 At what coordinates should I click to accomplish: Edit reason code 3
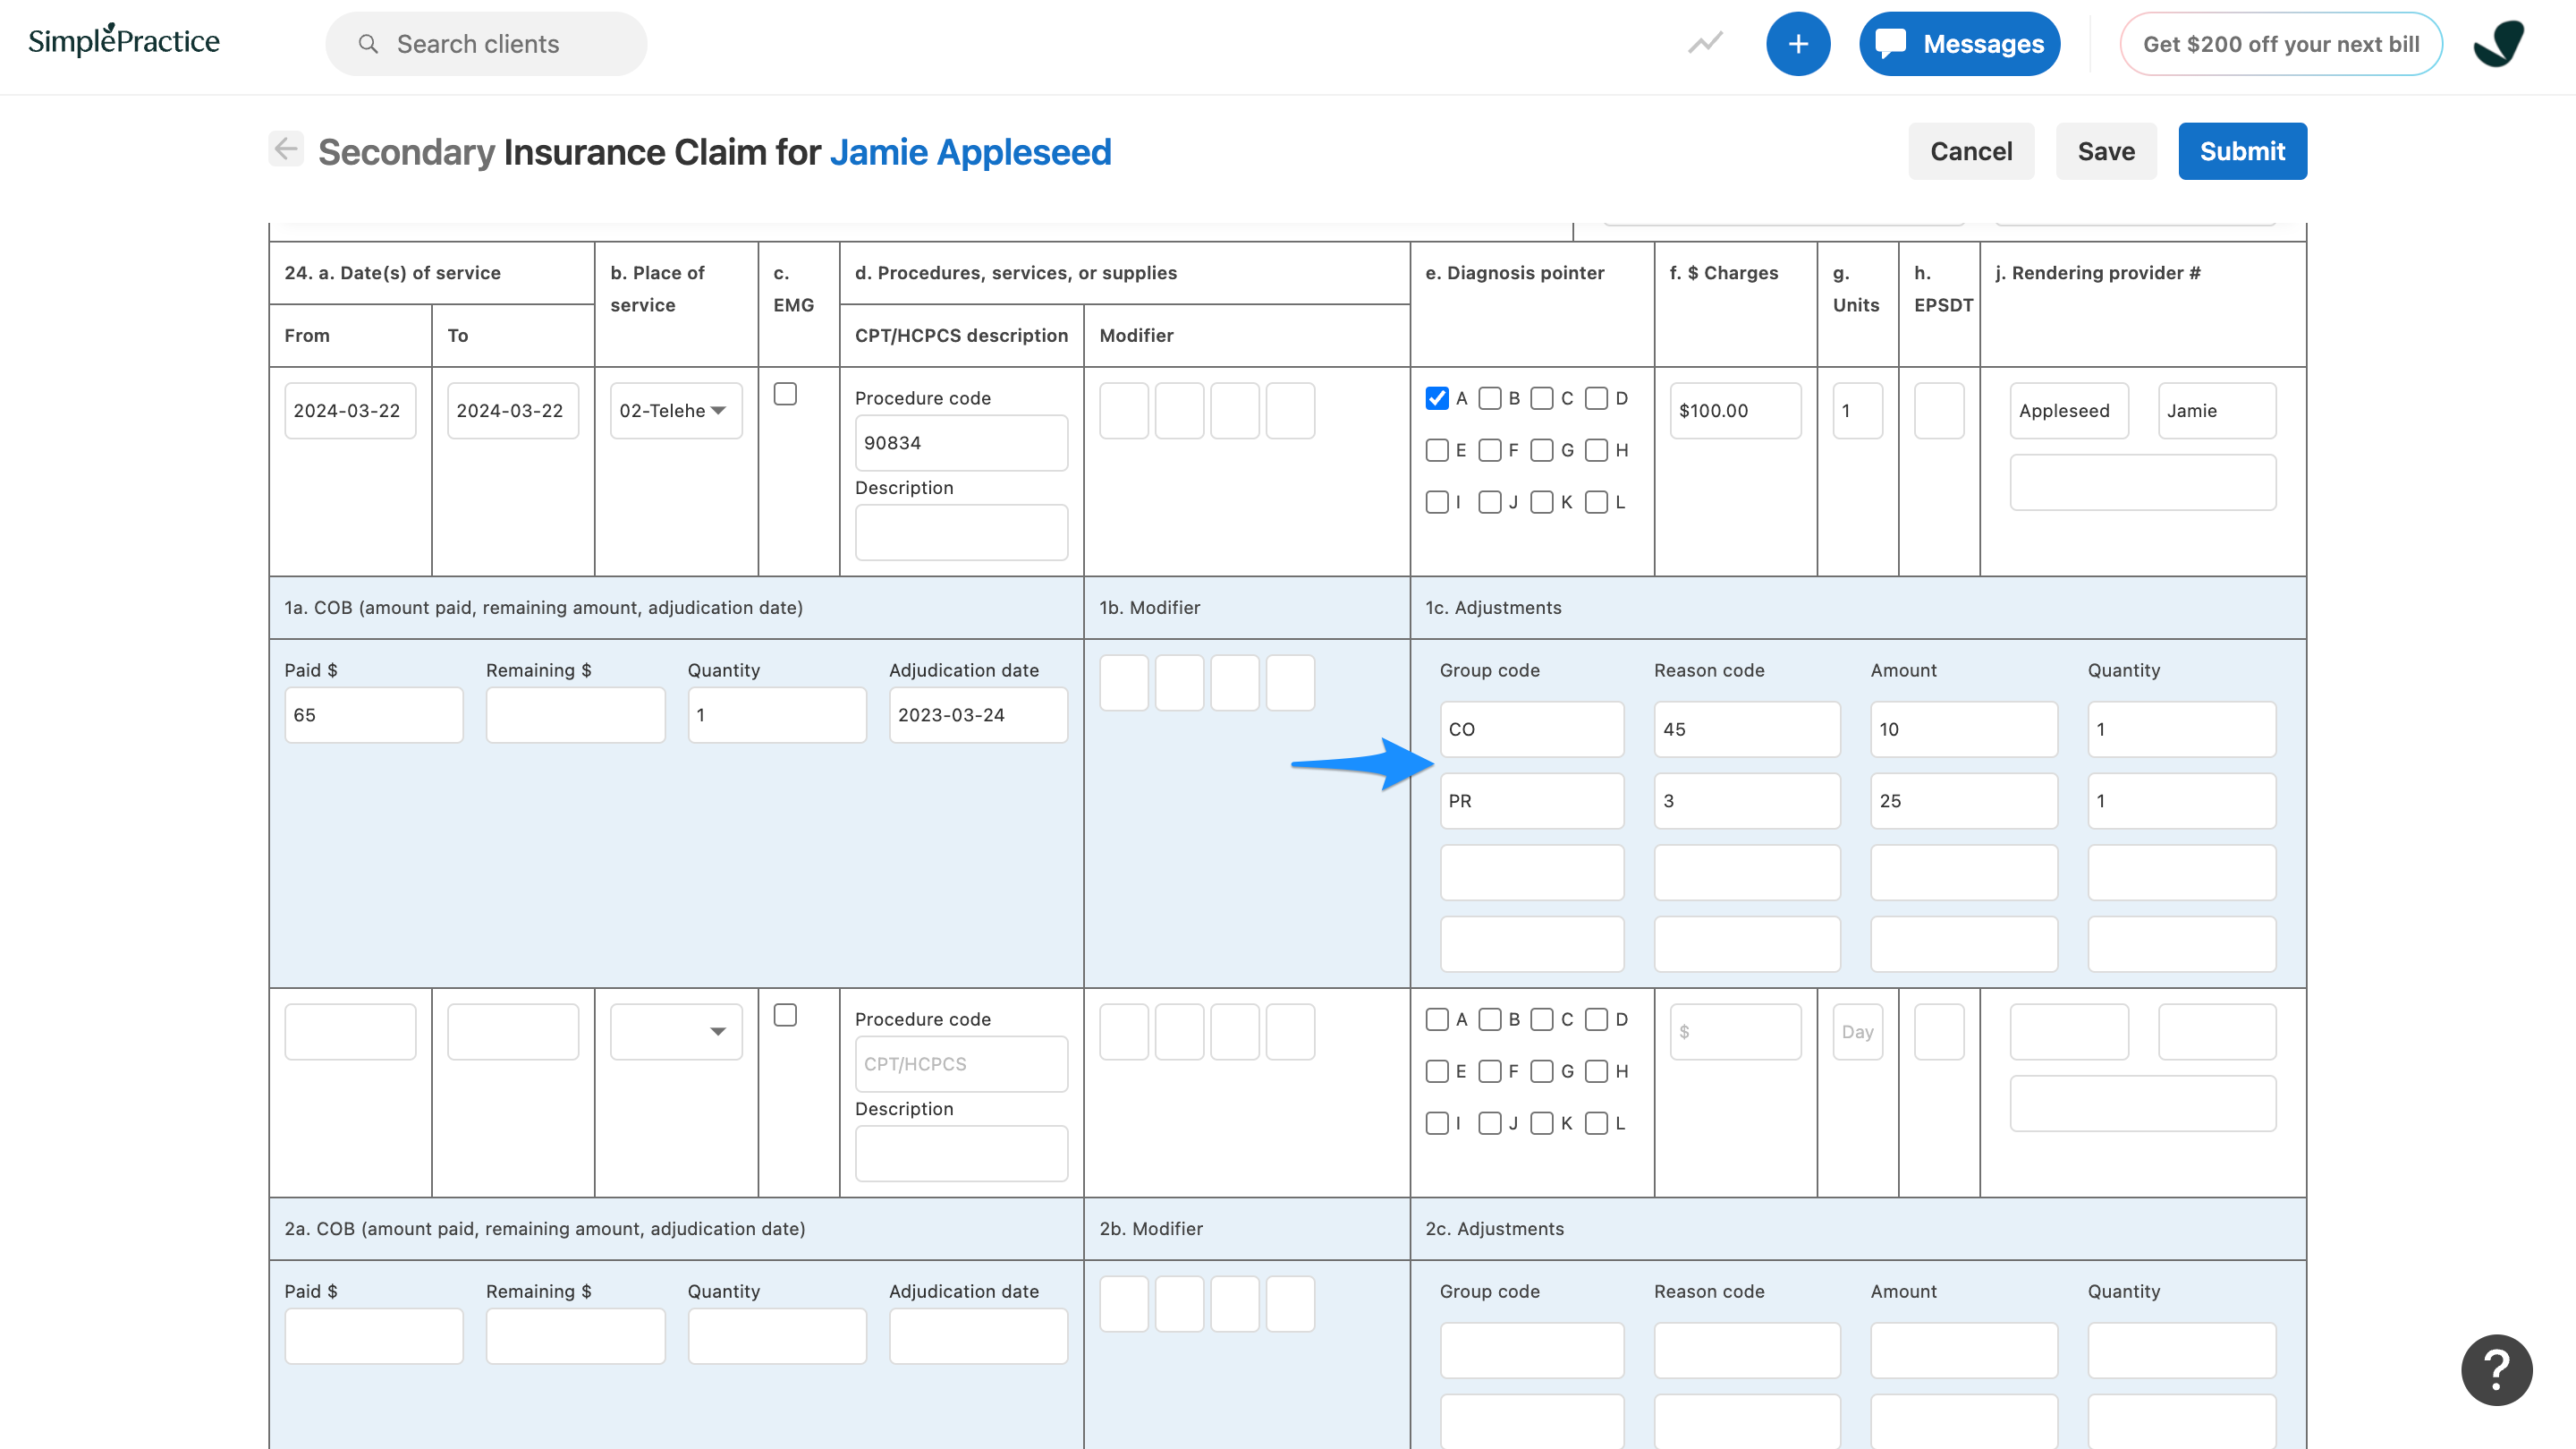pos(1747,800)
